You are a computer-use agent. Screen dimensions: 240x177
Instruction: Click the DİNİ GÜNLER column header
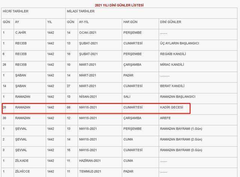click(198, 24)
